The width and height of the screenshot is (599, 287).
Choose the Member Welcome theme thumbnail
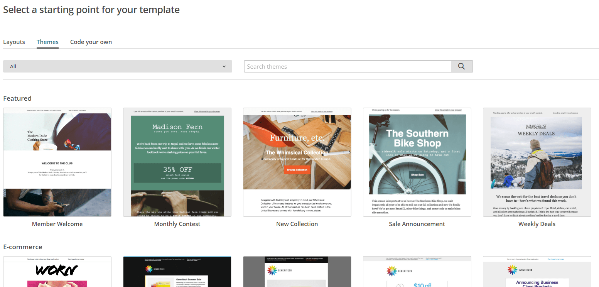57,162
